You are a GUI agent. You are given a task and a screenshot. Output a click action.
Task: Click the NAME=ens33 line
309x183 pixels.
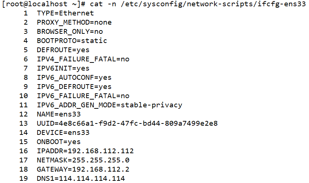click(58, 114)
